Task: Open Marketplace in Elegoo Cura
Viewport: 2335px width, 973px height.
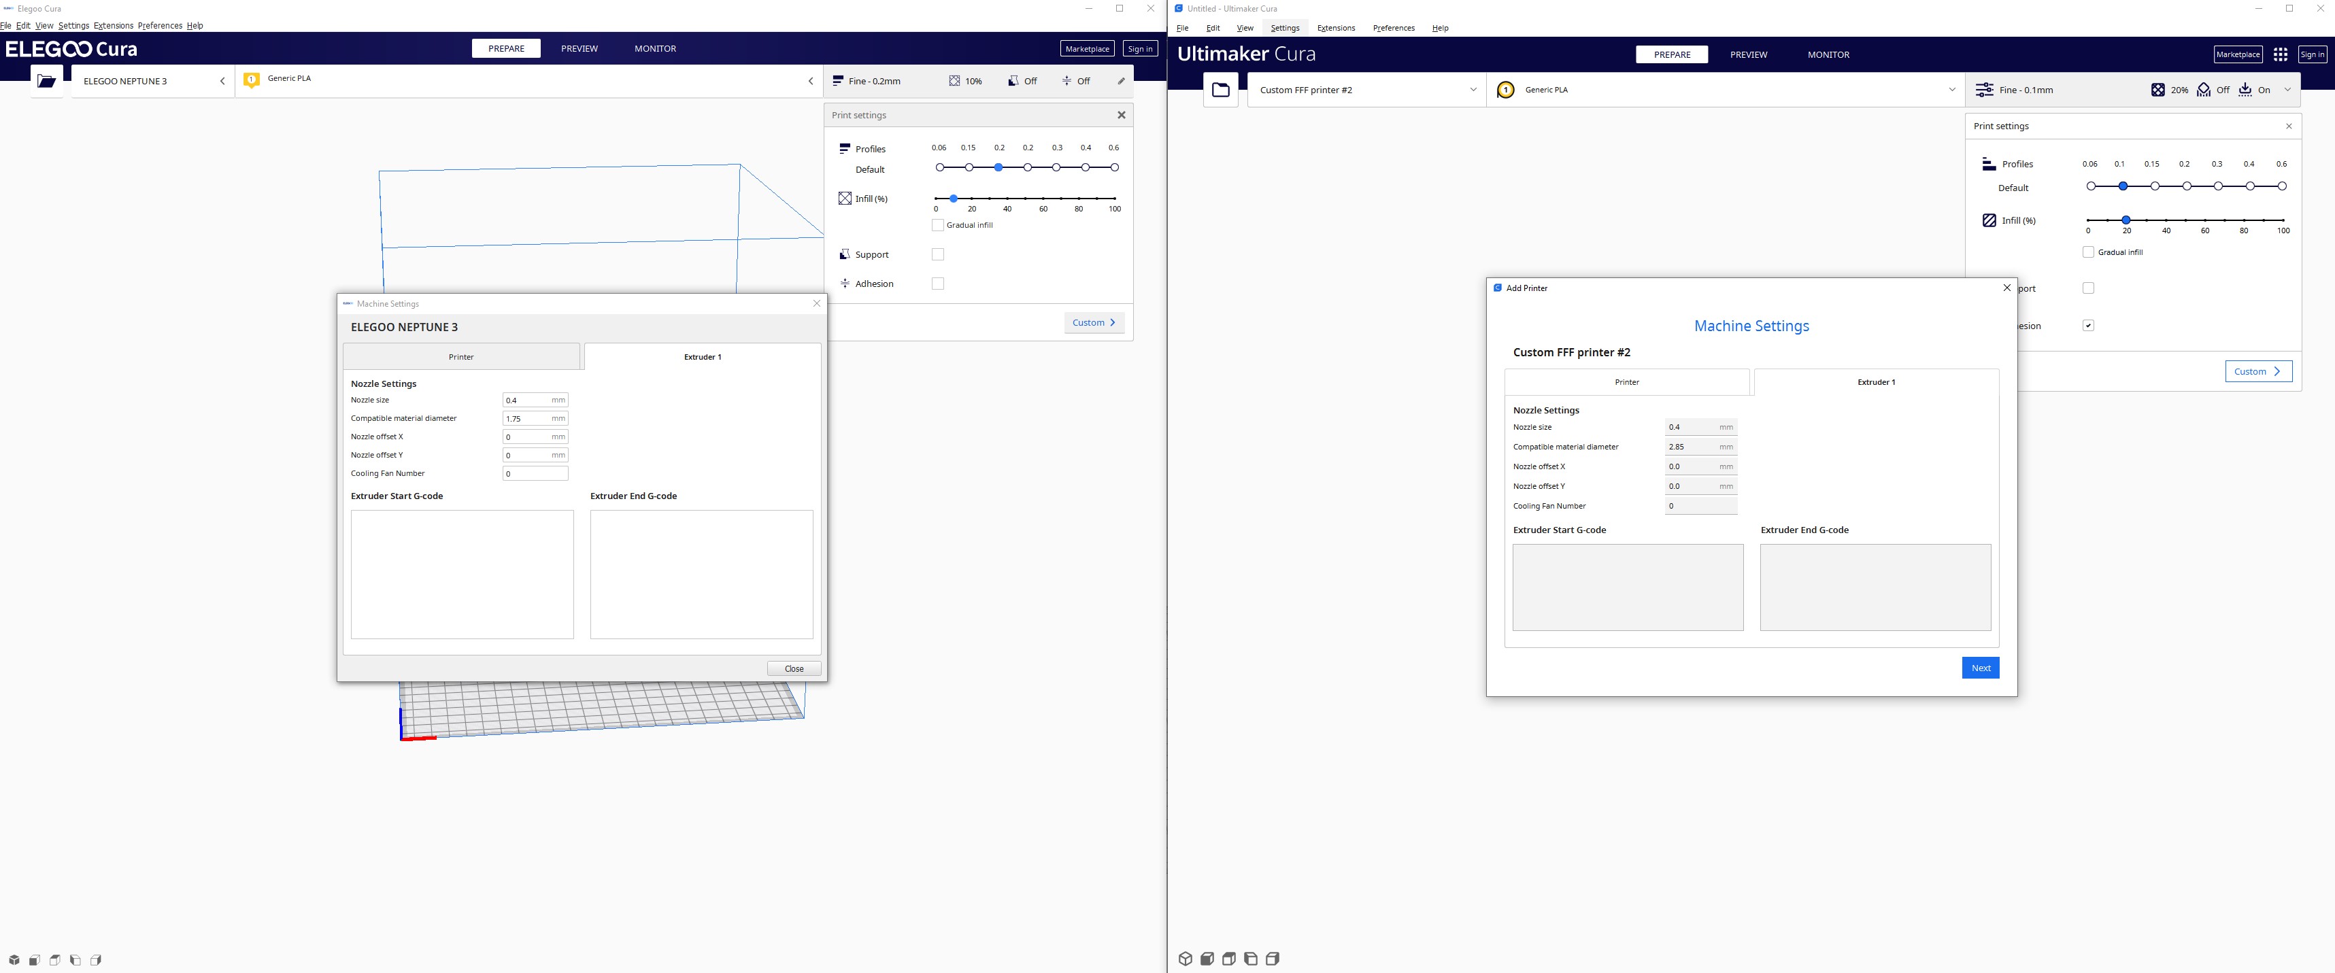Action: [1087, 49]
